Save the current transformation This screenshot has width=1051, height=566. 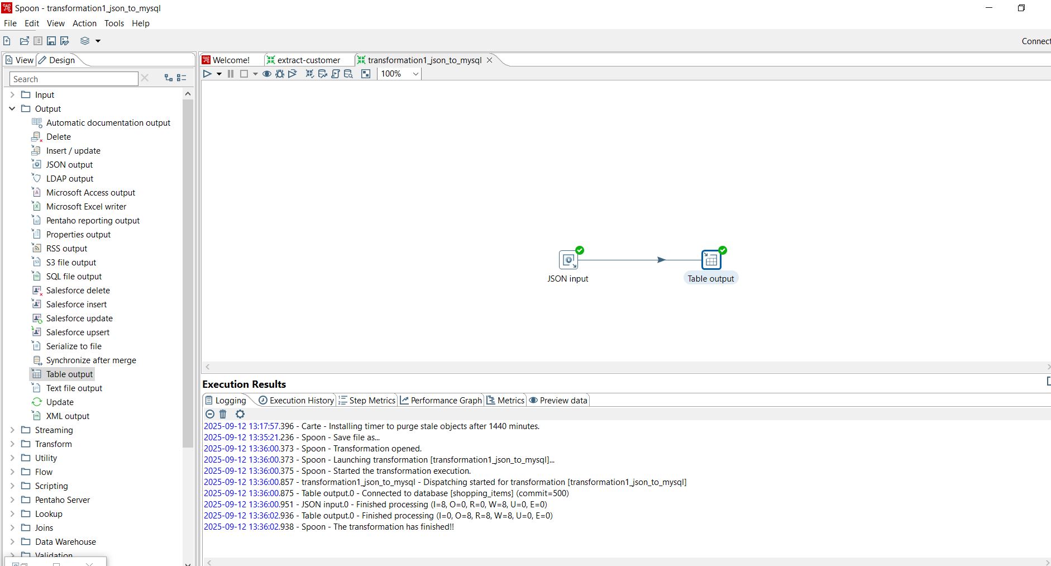[51, 41]
